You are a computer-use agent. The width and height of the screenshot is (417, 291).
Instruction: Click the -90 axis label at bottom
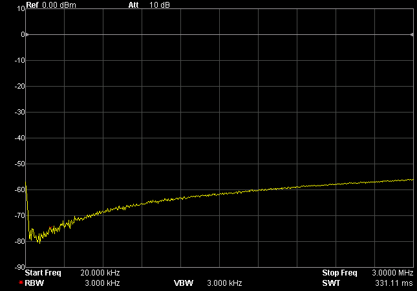(x=19, y=267)
